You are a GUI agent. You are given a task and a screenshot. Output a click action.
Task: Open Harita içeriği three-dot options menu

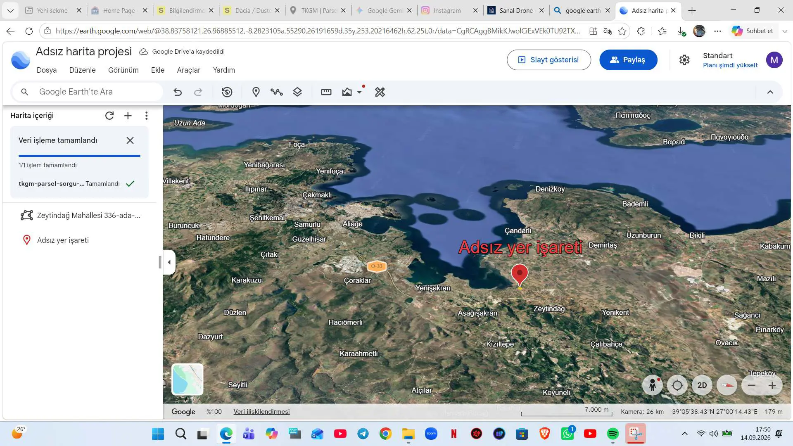pyautogui.click(x=147, y=116)
